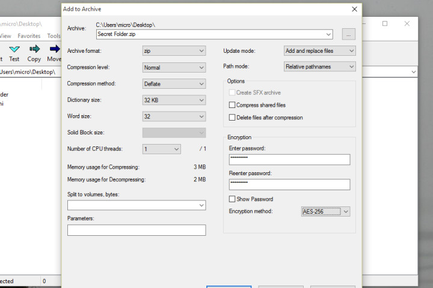
Task: Click the browse archive path button
Action: click(348, 34)
